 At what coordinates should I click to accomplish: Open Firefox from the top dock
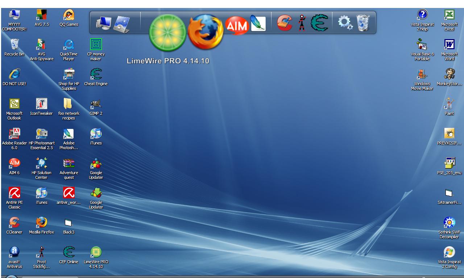[x=206, y=32]
